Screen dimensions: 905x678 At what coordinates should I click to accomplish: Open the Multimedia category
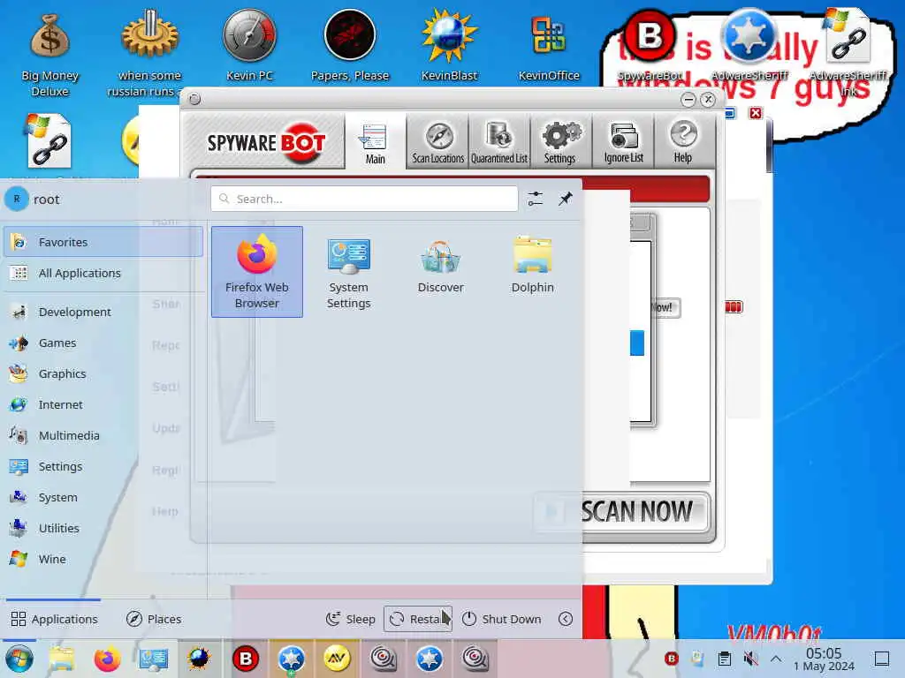(103, 436)
